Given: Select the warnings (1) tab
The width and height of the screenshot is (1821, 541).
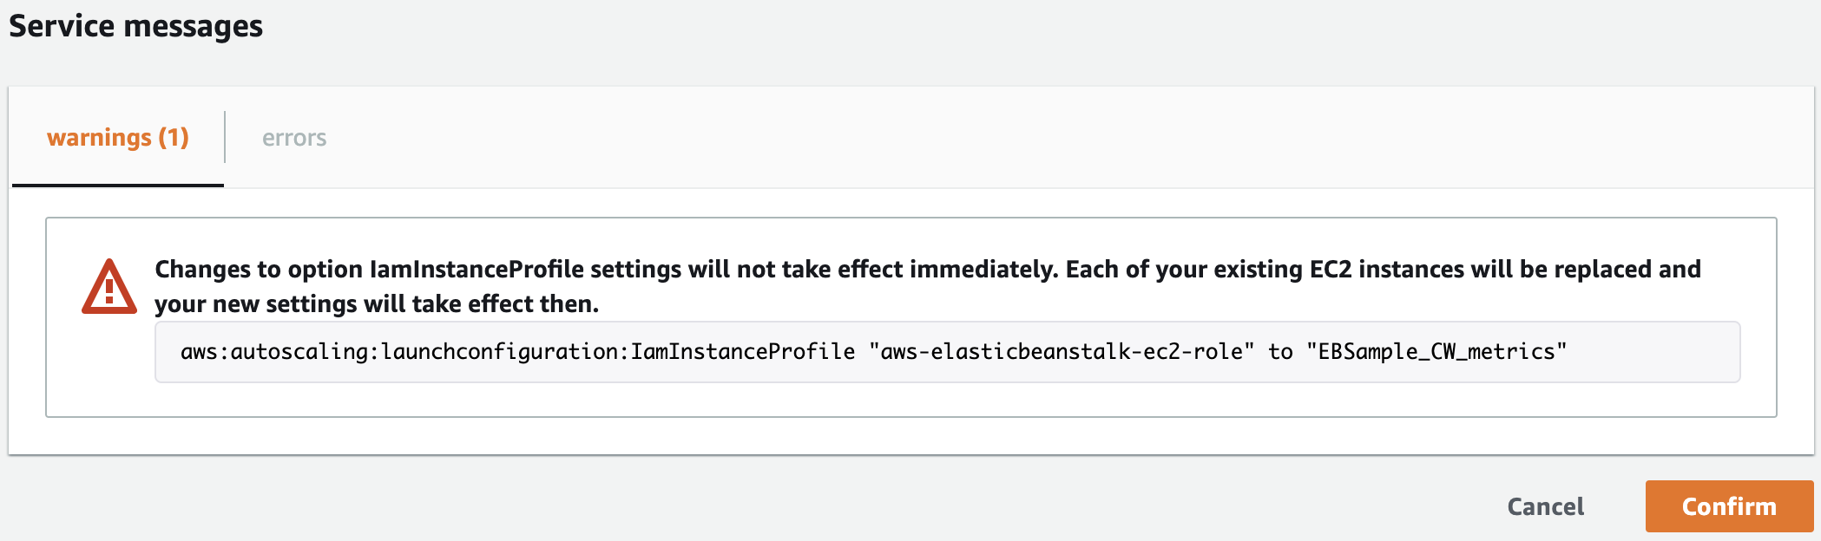Looking at the screenshot, I should pos(119,137).
